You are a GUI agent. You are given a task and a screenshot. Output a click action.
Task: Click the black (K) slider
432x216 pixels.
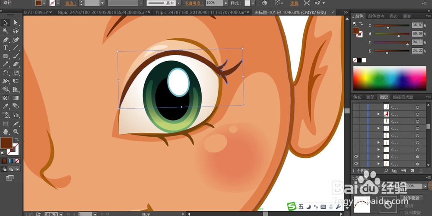click(x=392, y=51)
